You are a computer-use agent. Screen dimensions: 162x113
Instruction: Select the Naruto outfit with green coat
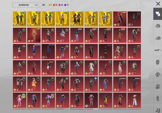tap(91, 35)
